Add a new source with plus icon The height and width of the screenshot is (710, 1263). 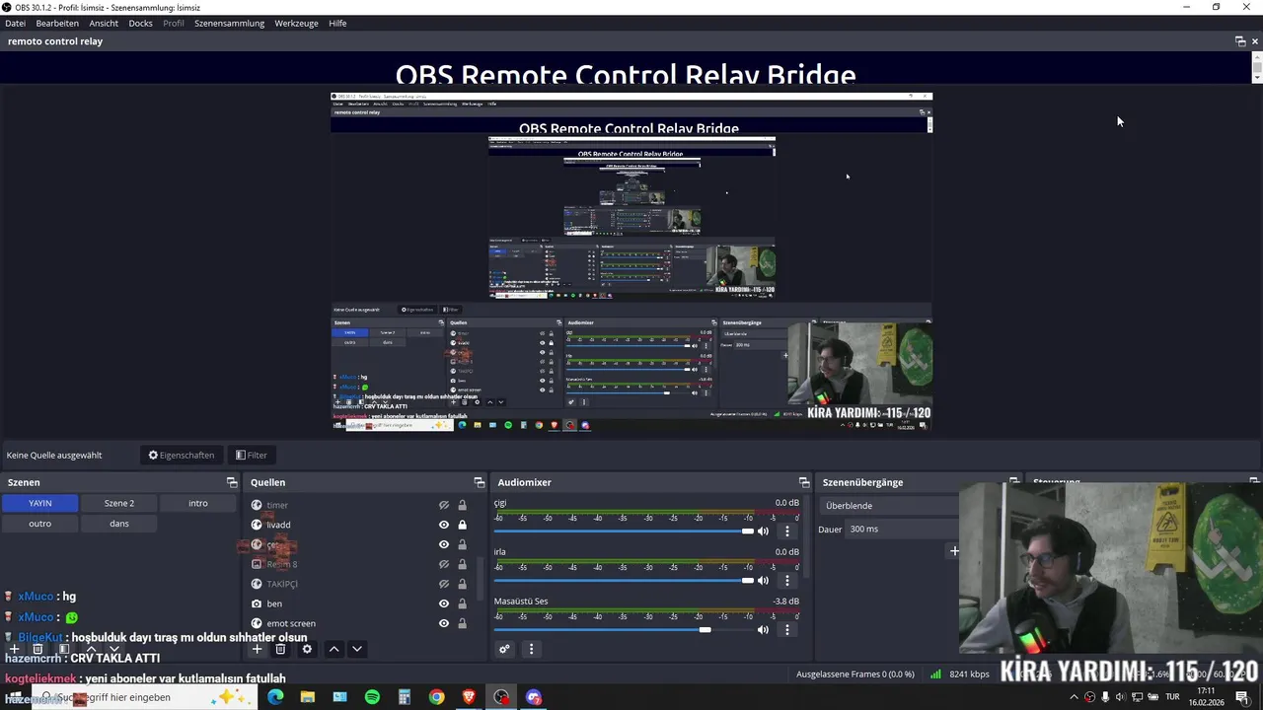[x=257, y=649]
